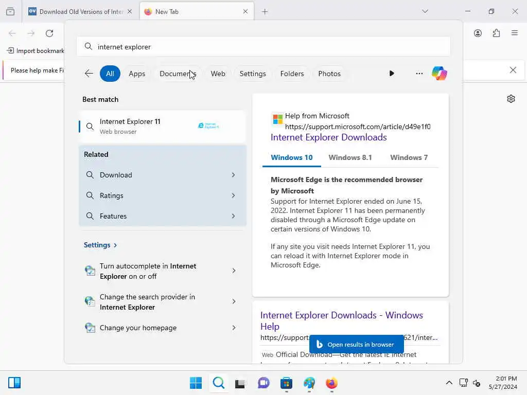Open the new tab plus button
The image size is (527, 395).
pos(265,12)
